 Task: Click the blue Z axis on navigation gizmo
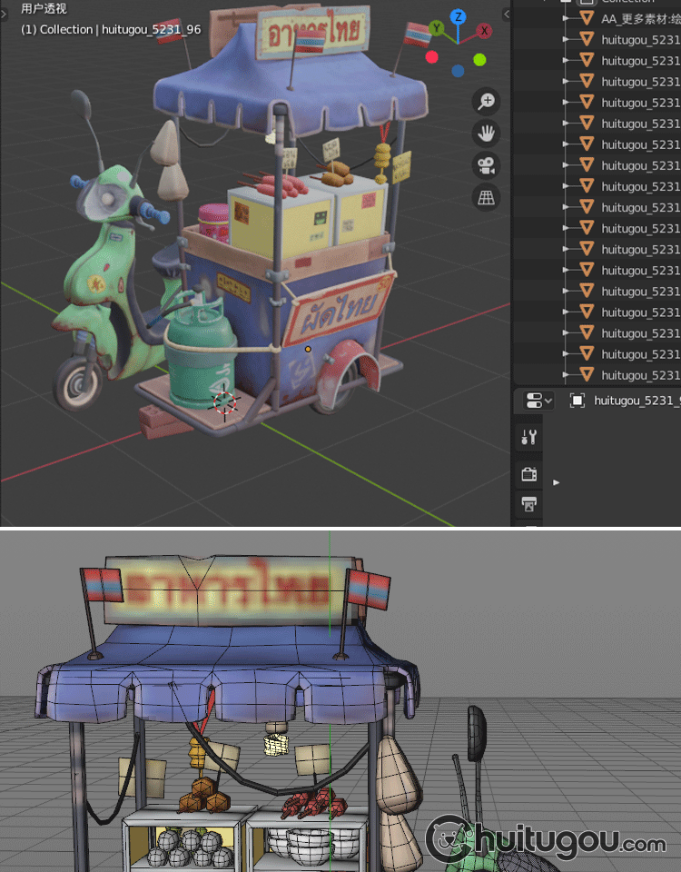tap(459, 16)
